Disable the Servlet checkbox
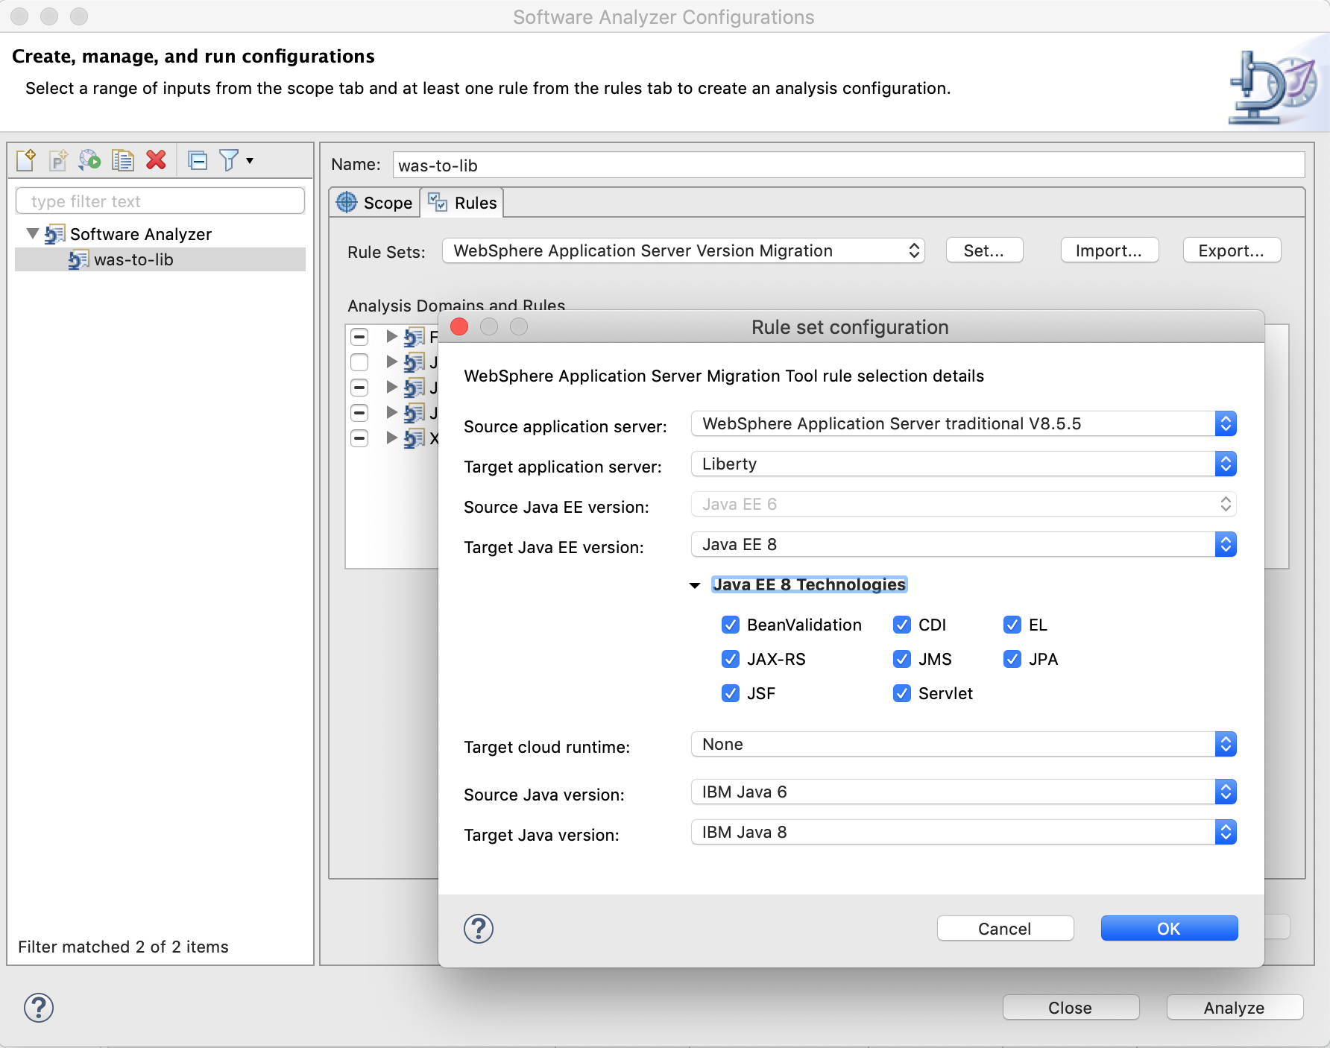1330x1048 pixels. tap(902, 693)
